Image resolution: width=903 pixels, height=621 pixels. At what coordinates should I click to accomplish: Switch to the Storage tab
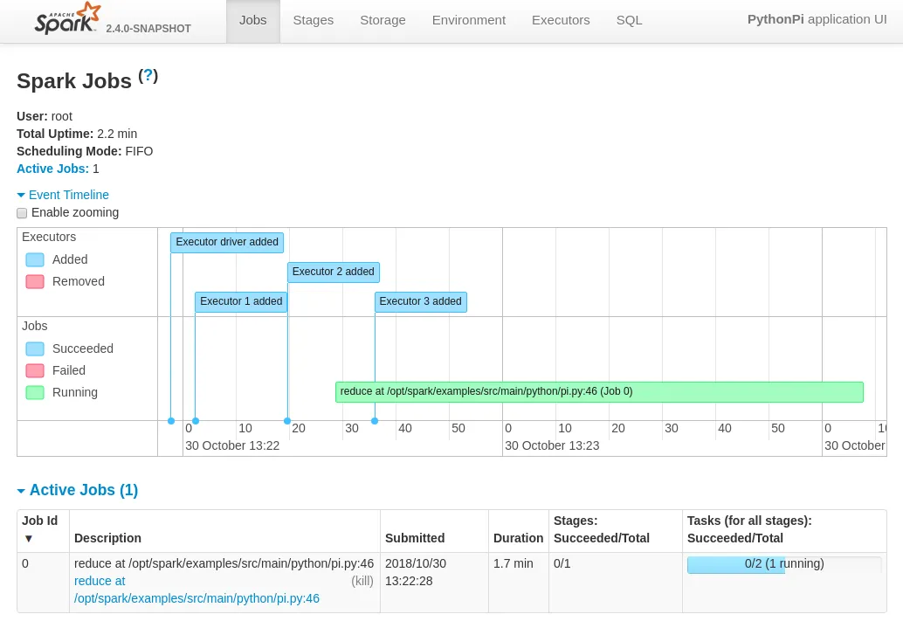point(383,21)
